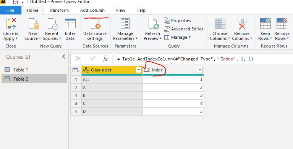Click the Choose Columns icon
Image resolution: width=293 pixels, height=149 pixels.
click(220, 24)
